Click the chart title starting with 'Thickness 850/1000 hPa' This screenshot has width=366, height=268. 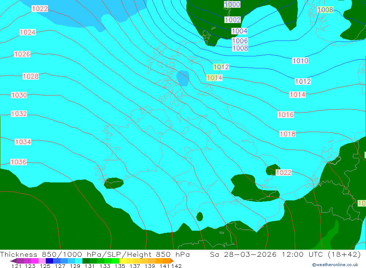95,254
